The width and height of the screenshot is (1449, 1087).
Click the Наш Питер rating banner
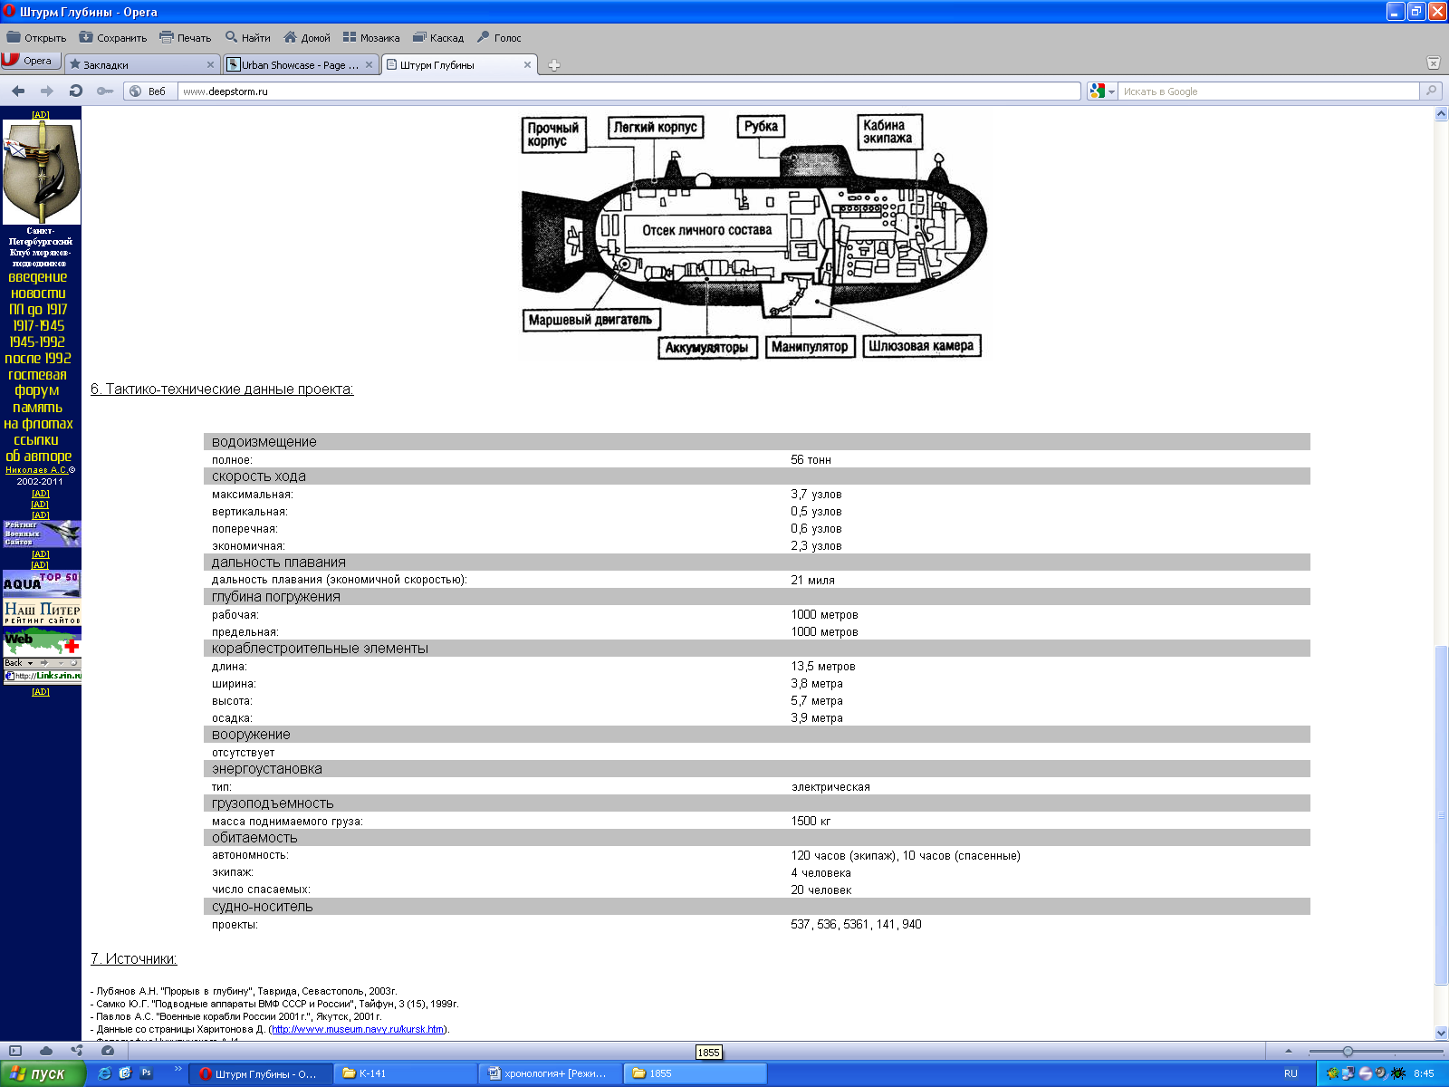coord(42,611)
